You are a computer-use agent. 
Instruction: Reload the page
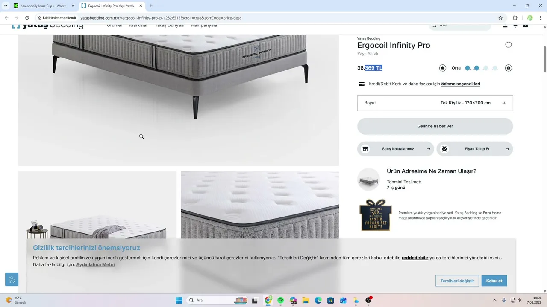[x=27, y=18]
